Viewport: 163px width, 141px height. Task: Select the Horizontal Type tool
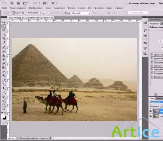[4, 84]
